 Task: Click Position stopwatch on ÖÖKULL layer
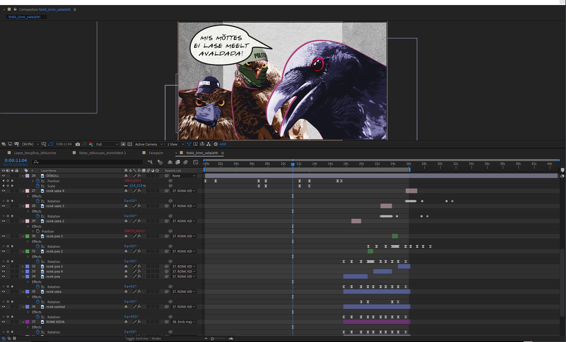coord(38,181)
